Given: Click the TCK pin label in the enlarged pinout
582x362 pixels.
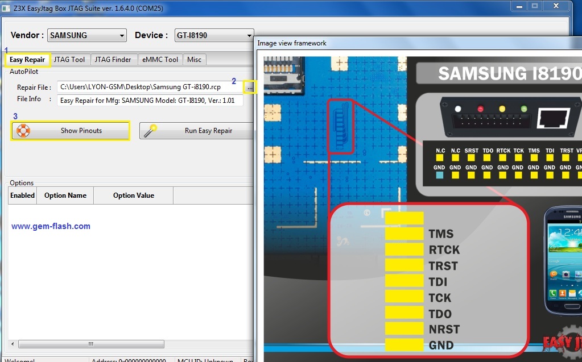Looking at the screenshot, I should tap(440, 297).
